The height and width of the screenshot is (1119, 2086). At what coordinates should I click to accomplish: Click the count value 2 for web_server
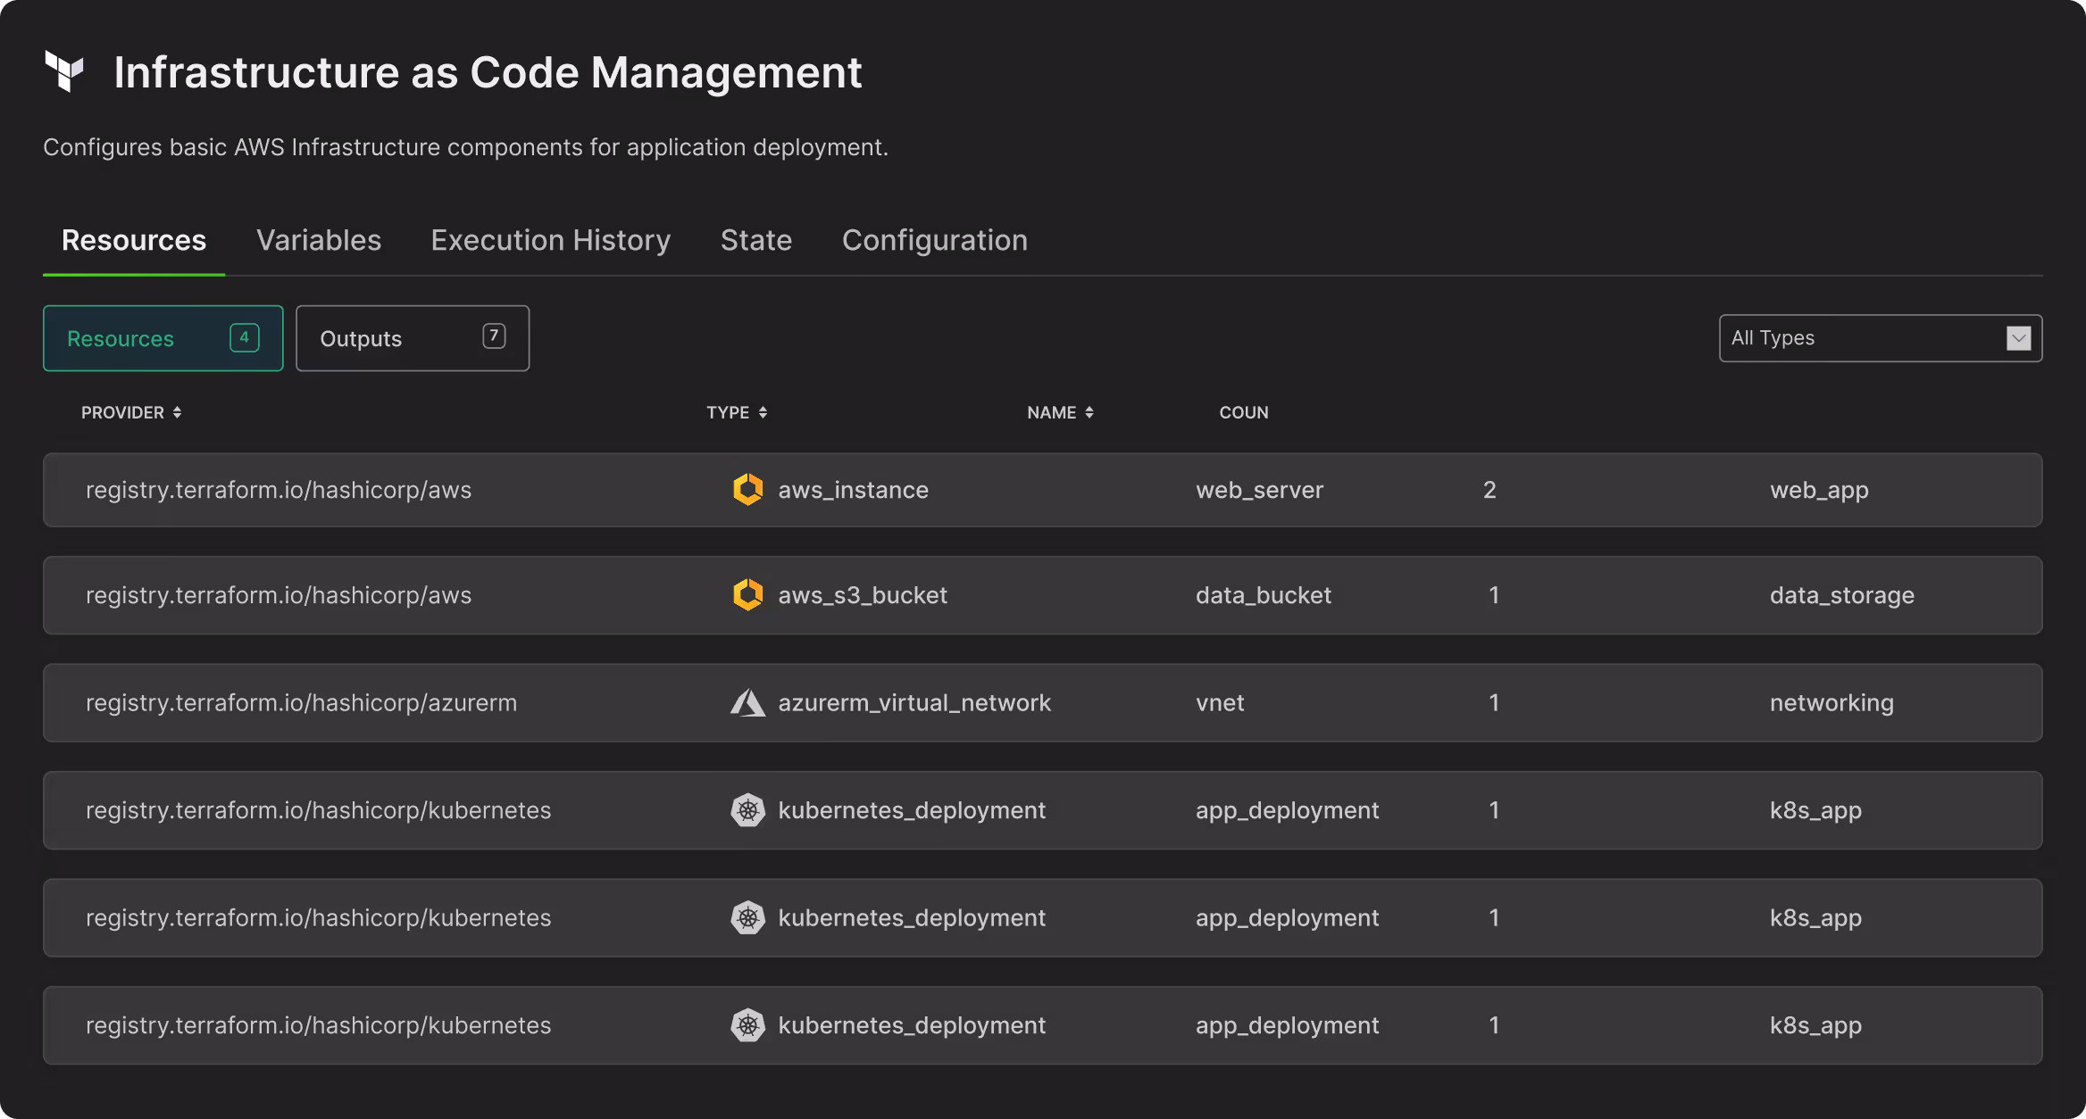pyautogui.click(x=1489, y=490)
